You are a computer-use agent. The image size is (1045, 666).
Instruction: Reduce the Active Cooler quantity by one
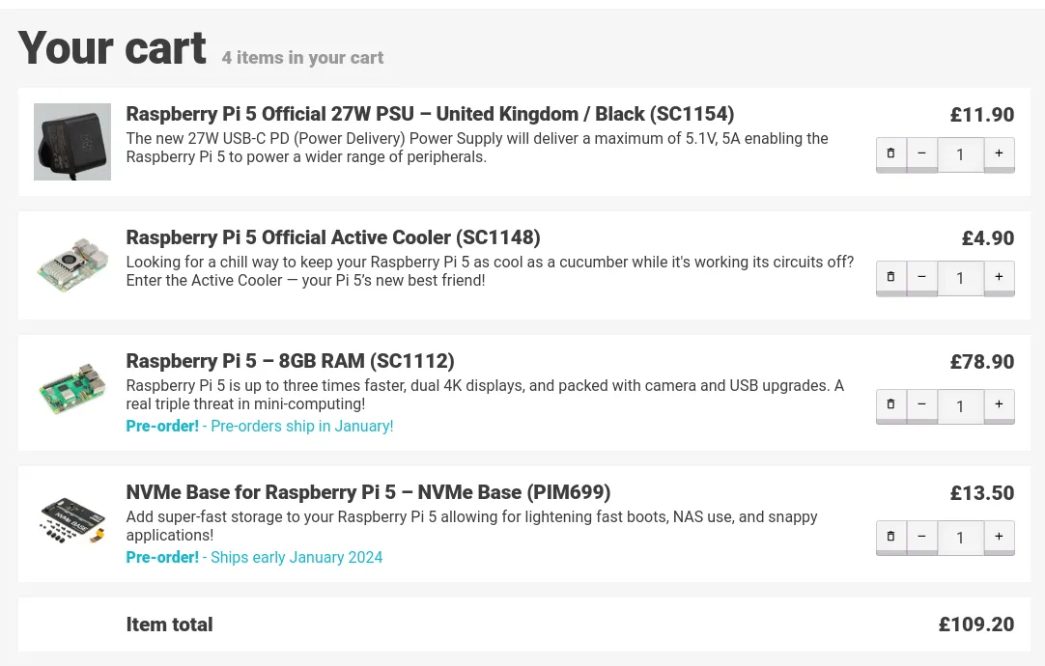tap(921, 277)
